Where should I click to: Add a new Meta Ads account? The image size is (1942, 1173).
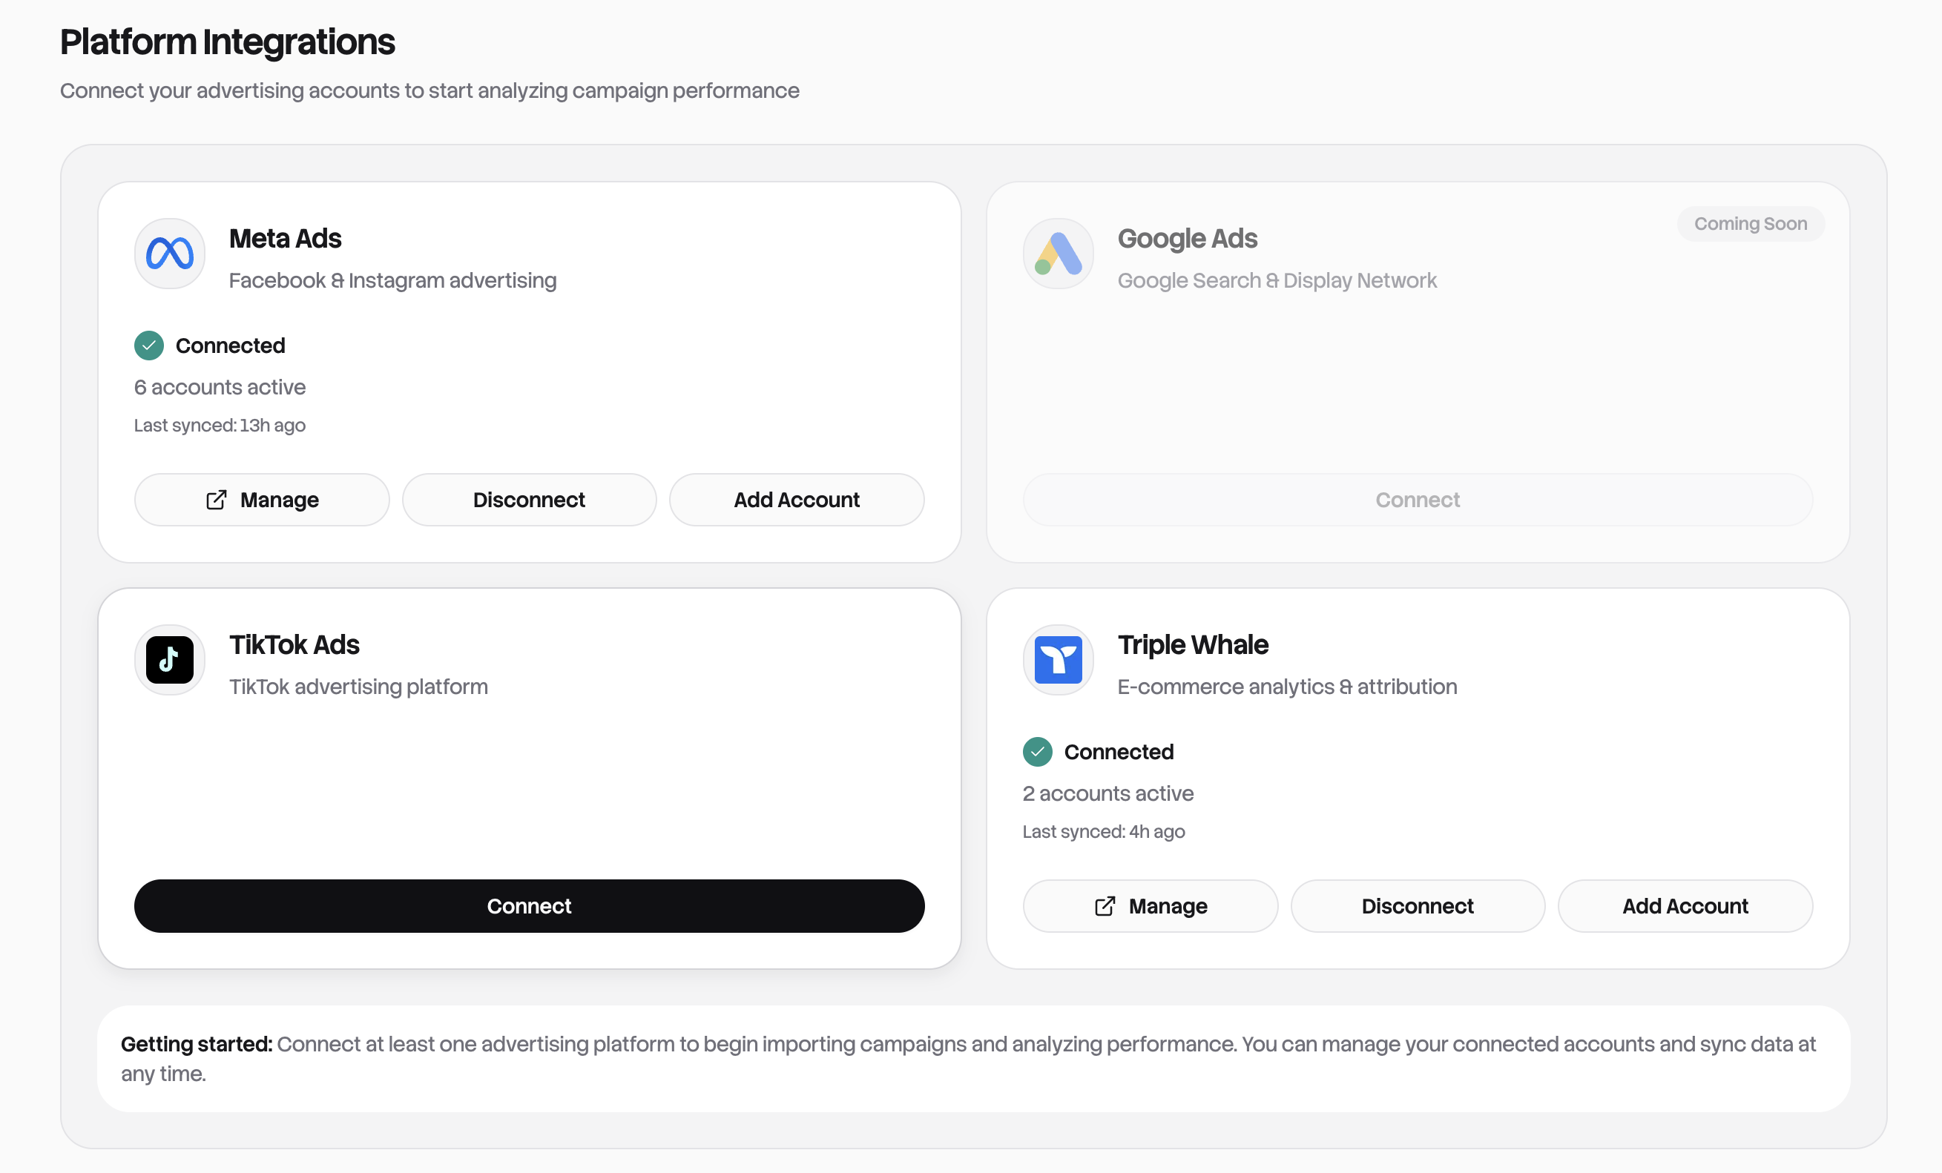tap(796, 500)
